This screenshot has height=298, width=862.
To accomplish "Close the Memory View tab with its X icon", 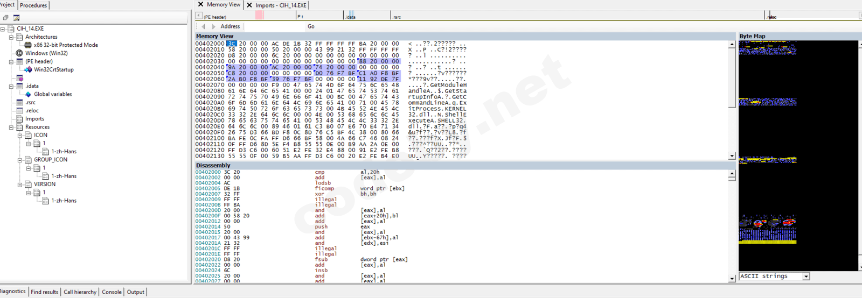I will click(200, 4).
